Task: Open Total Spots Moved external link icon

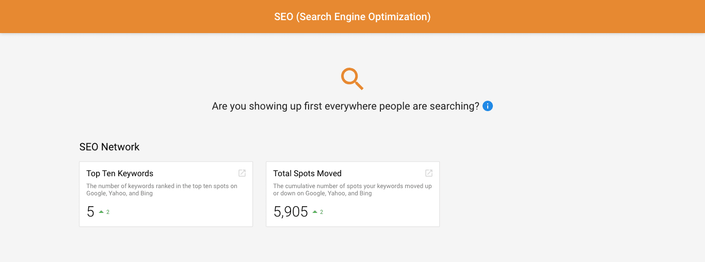Action: click(x=429, y=173)
